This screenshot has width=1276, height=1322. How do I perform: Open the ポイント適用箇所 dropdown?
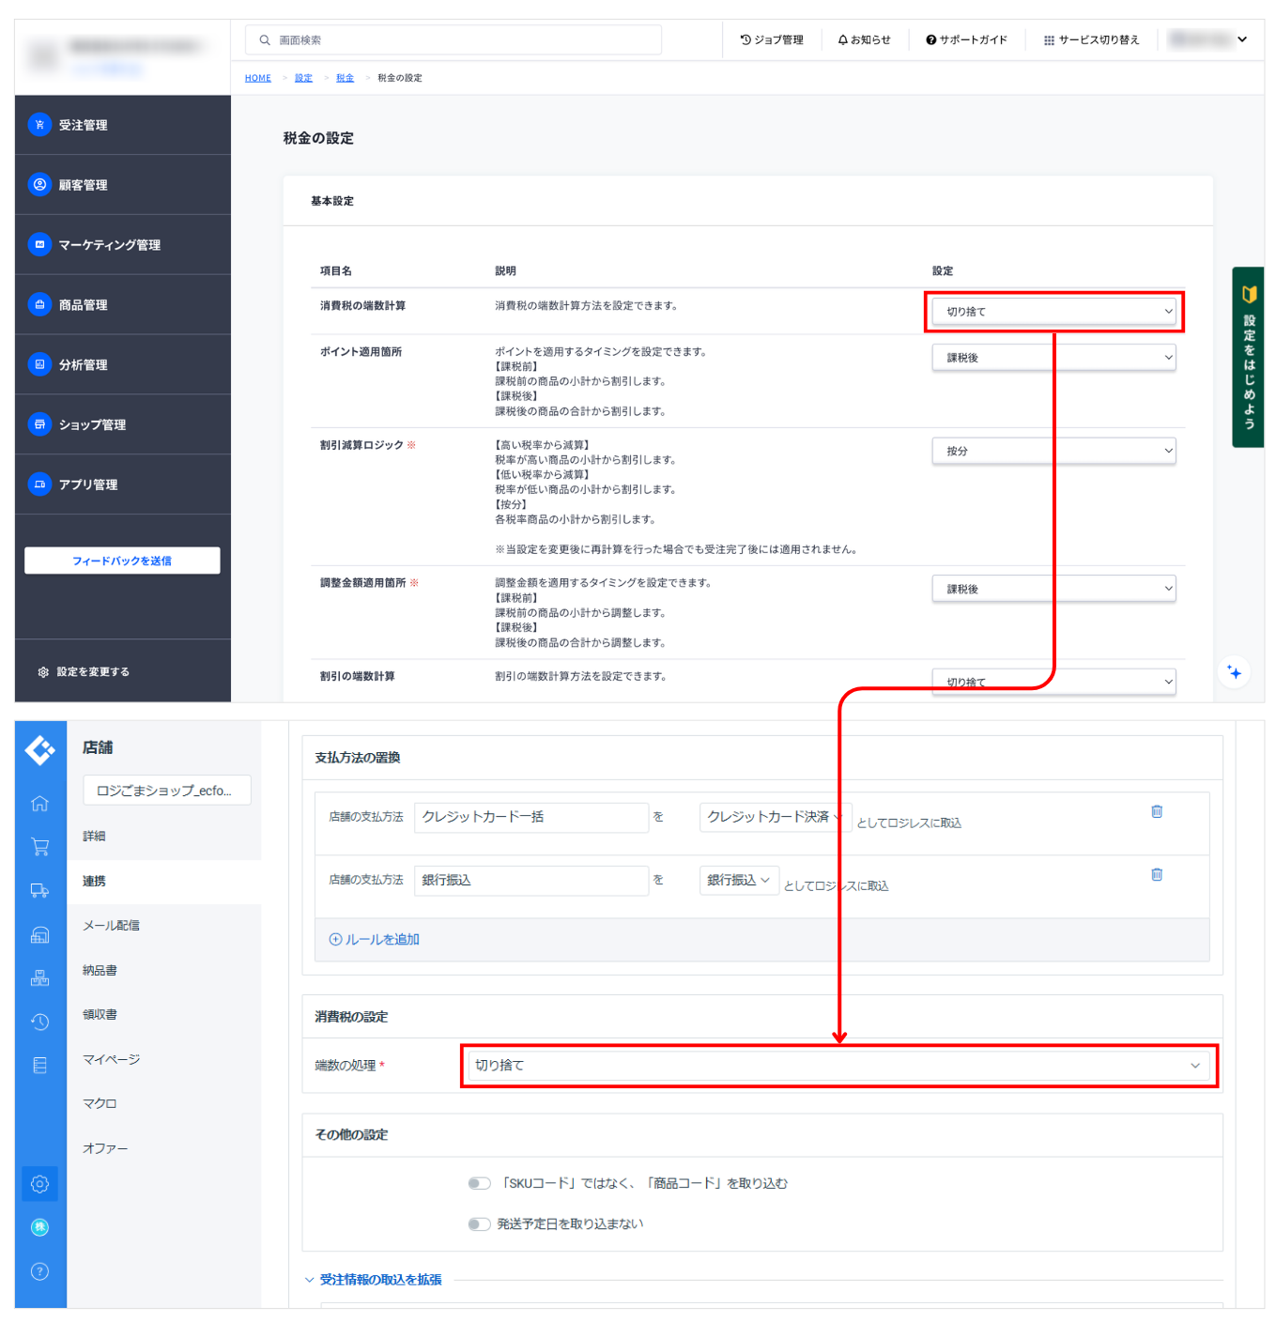1053,358
